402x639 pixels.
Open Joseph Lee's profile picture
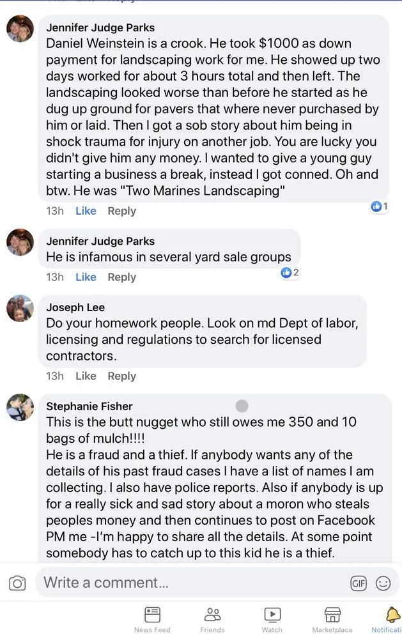pos(20,309)
